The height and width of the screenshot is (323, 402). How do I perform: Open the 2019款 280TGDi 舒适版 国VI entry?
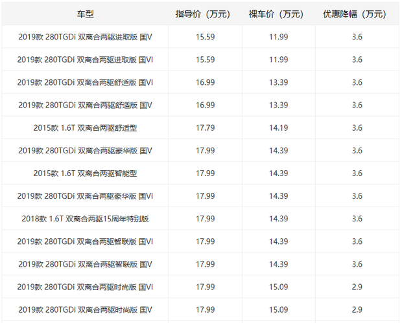click(85, 82)
